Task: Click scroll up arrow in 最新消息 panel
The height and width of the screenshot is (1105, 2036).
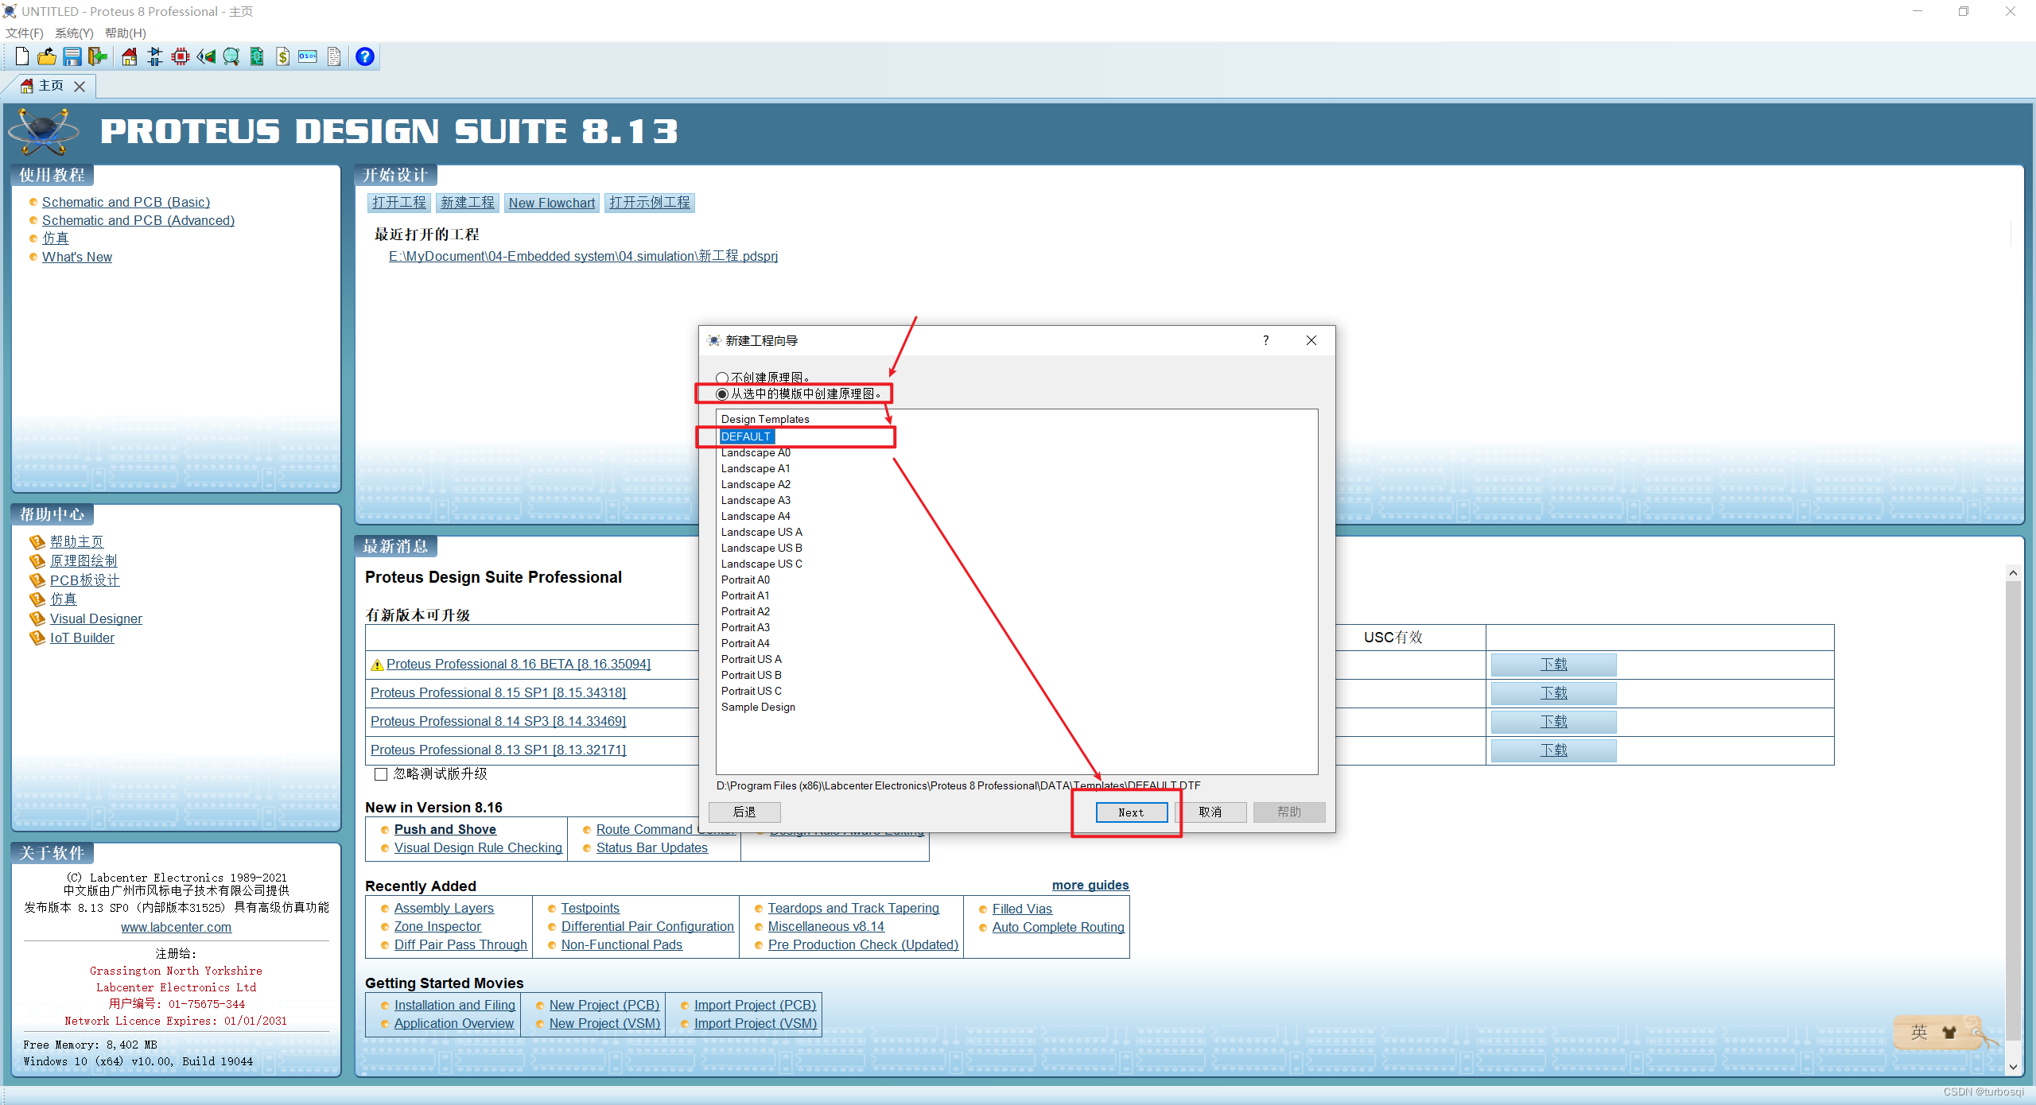Action: tap(2013, 572)
